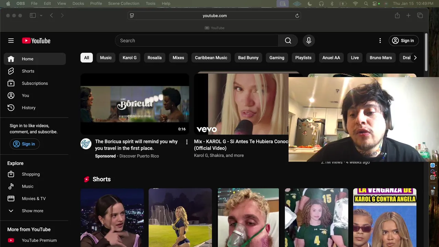Click Safari Share button

point(397,15)
